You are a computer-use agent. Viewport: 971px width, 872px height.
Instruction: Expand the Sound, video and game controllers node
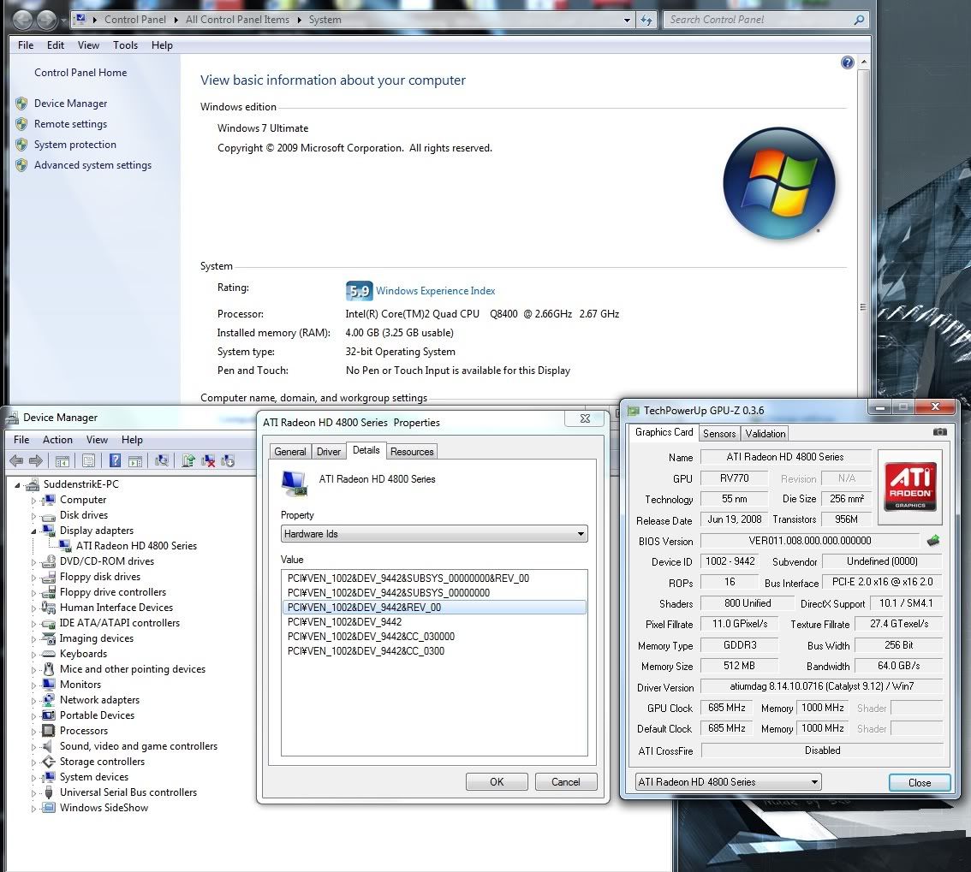pyautogui.click(x=33, y=747)
